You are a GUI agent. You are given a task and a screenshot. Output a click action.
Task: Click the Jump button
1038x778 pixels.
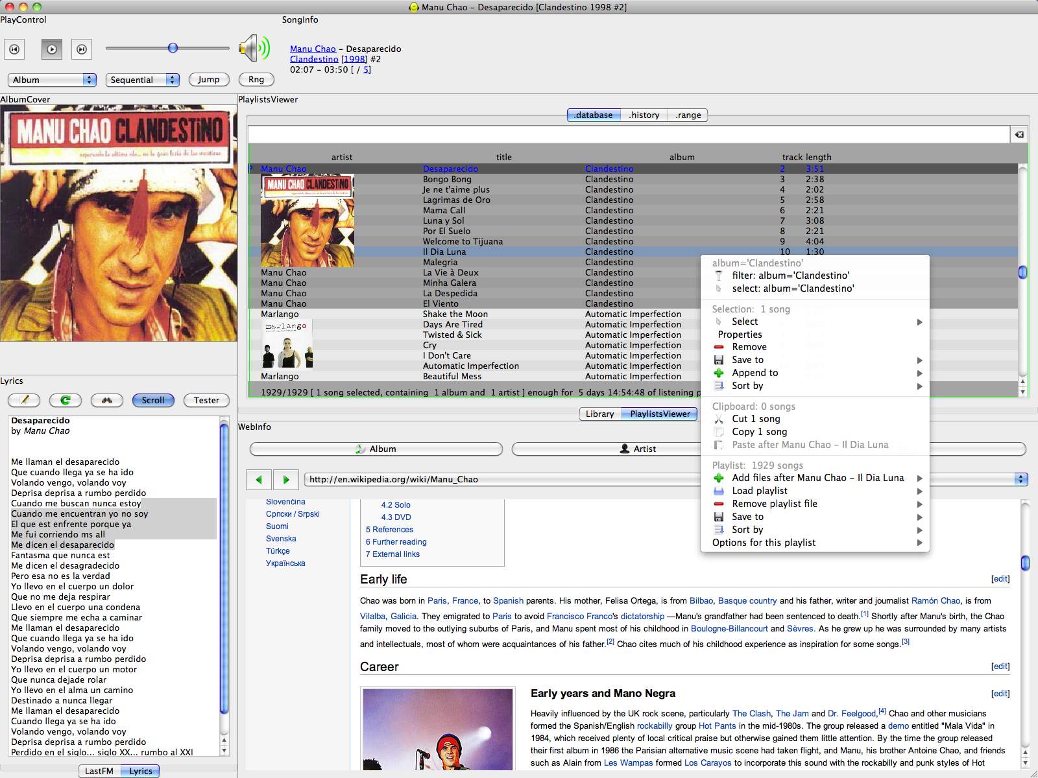(209, 79)
